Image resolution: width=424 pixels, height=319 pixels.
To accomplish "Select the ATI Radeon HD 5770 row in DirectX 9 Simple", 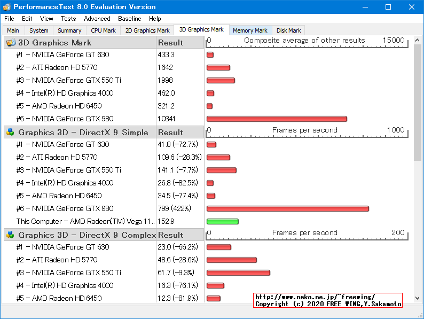I will [x=64, y=157].
